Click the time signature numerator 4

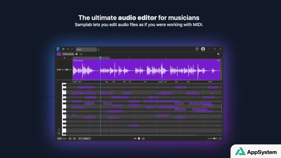point(70,139)
